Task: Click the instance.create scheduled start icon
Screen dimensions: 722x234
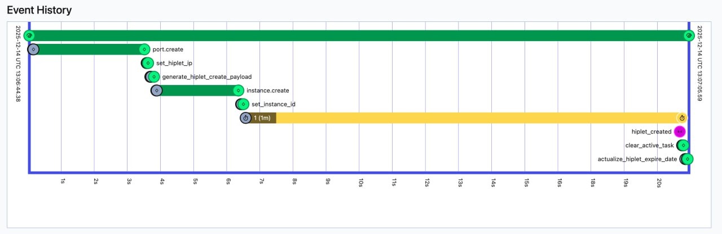Action: point(157,91)
